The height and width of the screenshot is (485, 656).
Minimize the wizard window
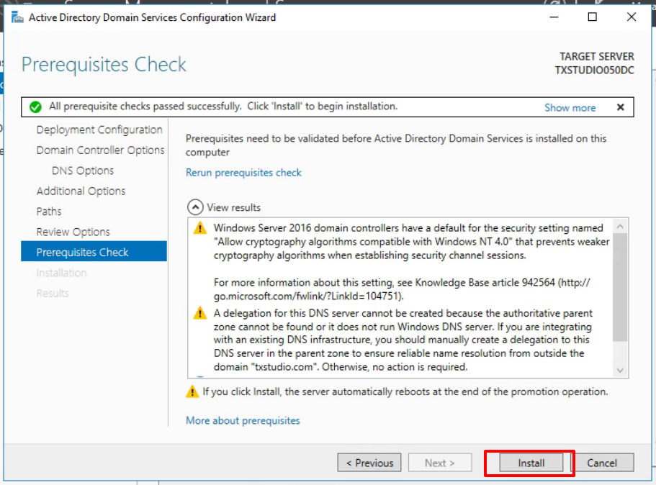(x=554, y=17)
